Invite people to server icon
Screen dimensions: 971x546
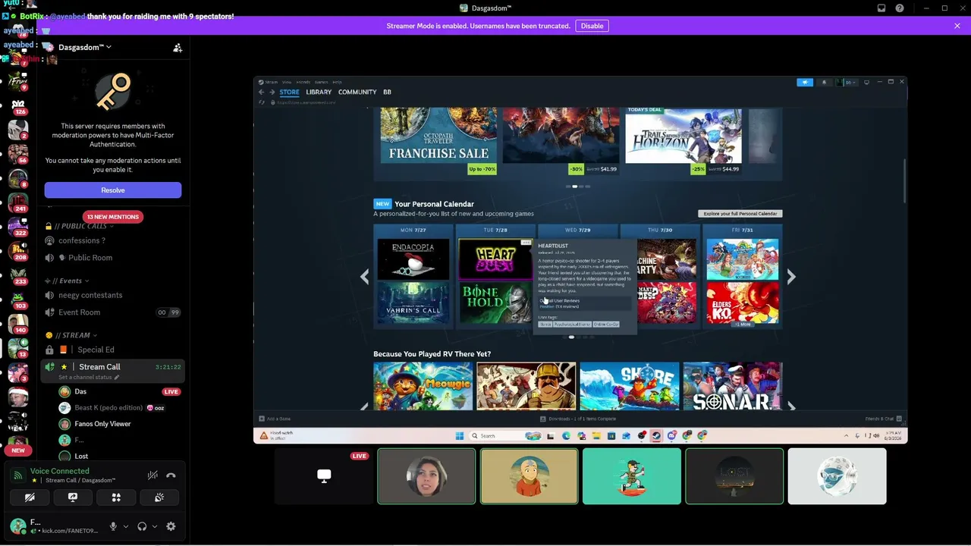tap(178, 48)
